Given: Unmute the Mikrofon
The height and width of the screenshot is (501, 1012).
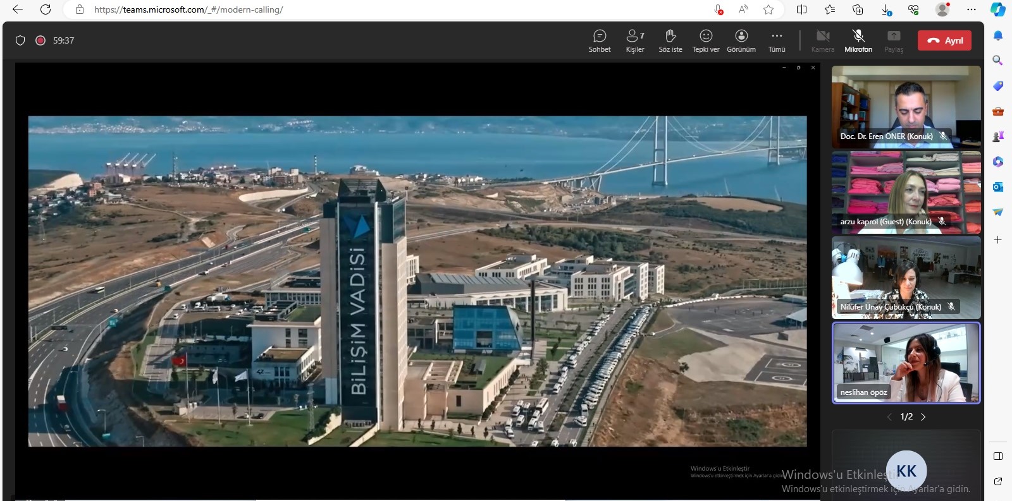Looking at the screenshot, I should (858, 40).
